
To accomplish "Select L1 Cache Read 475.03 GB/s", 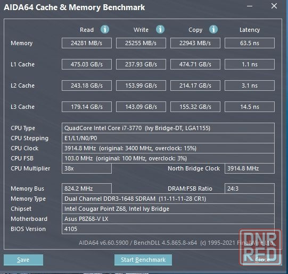I will click(x=87, y=64).
